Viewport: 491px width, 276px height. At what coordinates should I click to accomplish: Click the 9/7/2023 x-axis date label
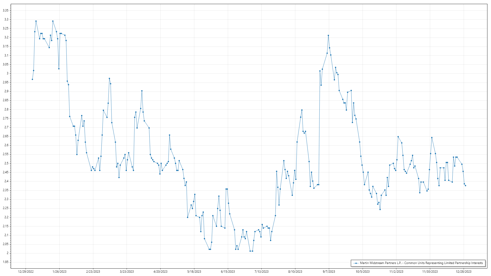(x=329, y=272)
